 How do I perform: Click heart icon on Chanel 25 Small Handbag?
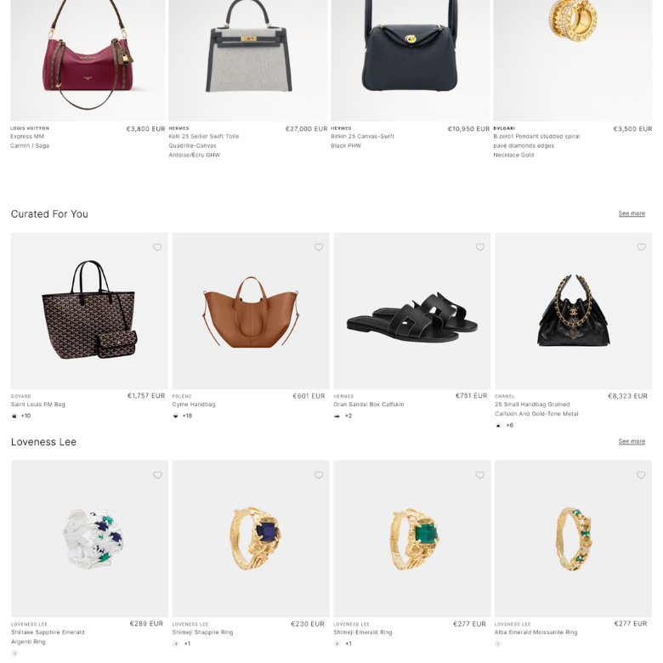pyautogui.click(x=641, y=247)
